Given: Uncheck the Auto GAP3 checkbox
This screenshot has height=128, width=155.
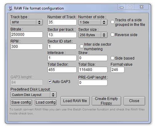Looking at the screenshot, I should pyautogui.click(x=50, y=81).
